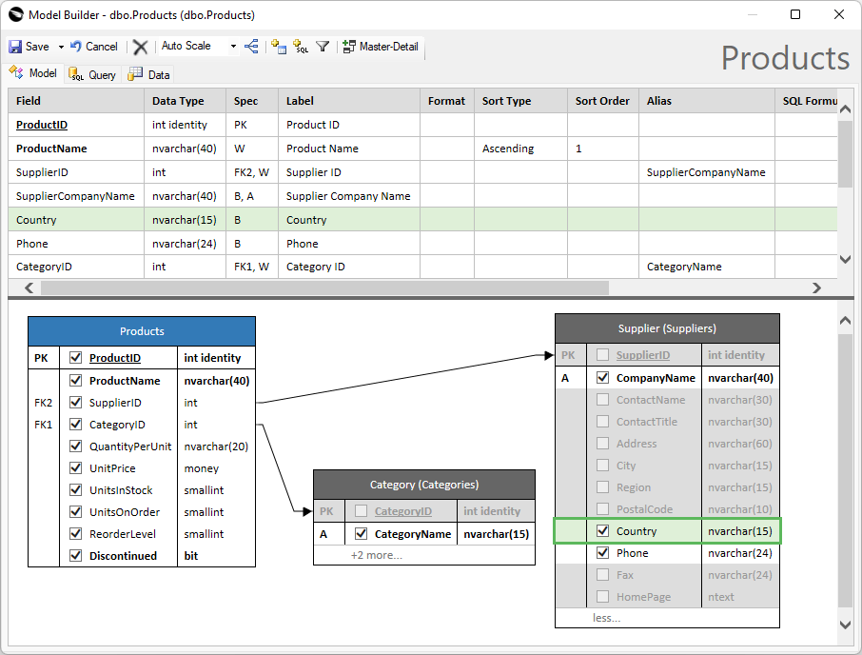Click the Cancel undo button
The height and width of the screenshot is (655, 862).
pos(93,47)
